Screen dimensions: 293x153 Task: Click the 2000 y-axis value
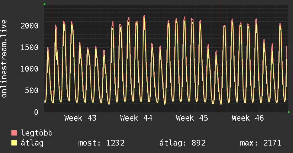[30, 26]
